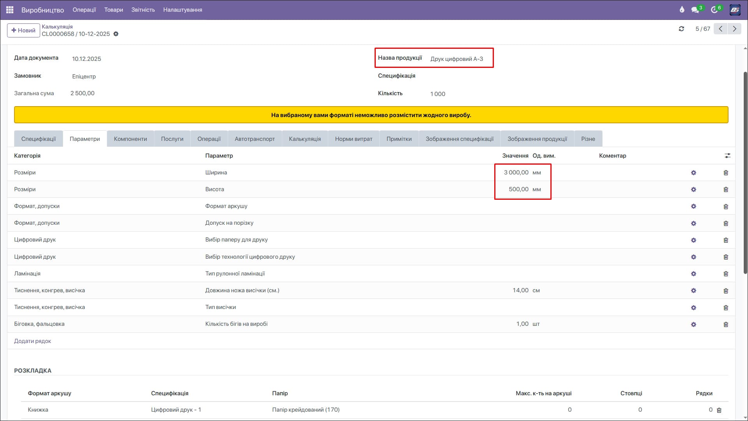
Task: Open the Звітність menu
Action: [143, 10]
